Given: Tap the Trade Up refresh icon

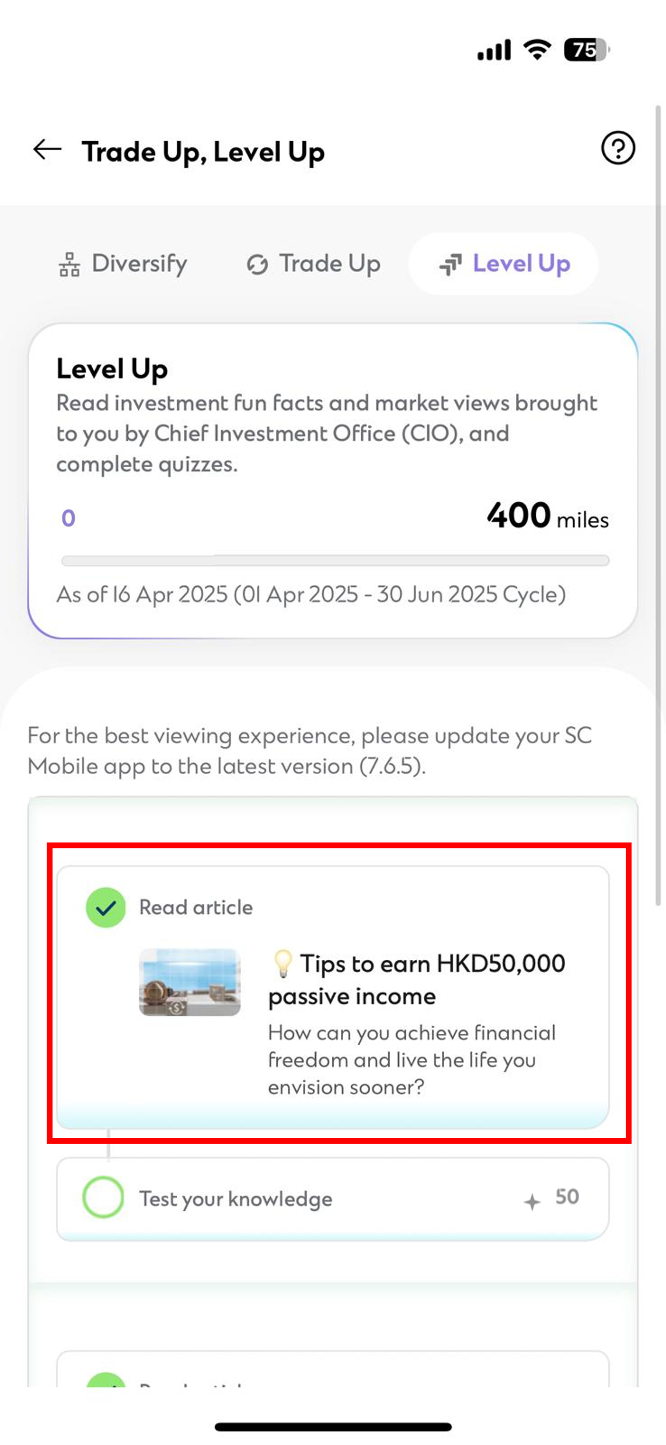Looking at the screenshot, I should [x=257, y=264].
